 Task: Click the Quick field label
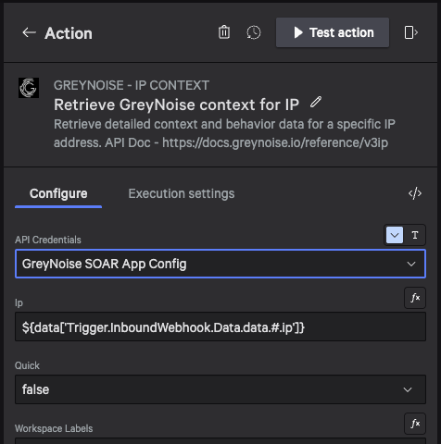click(27, 365)
